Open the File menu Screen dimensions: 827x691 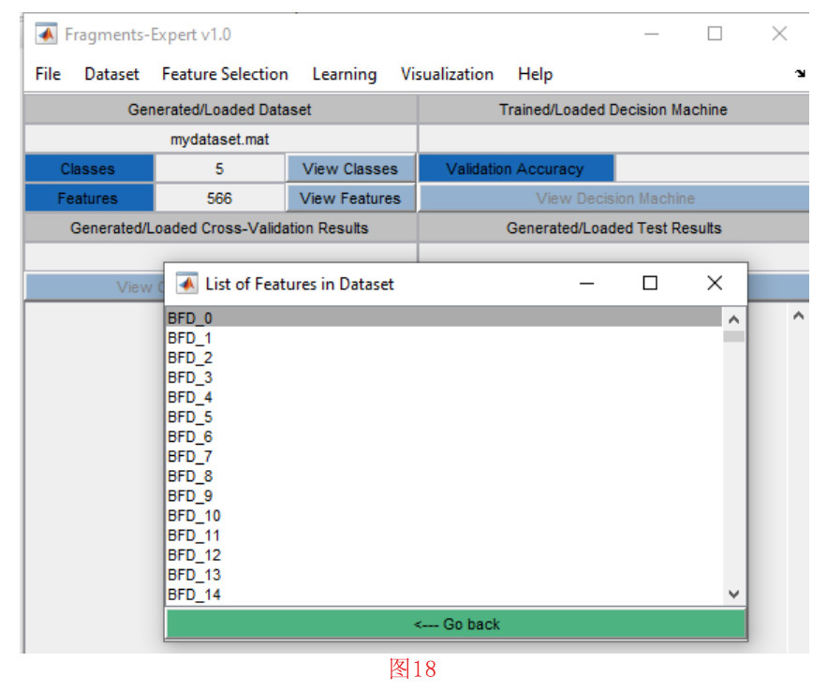[x=48, y=74]
